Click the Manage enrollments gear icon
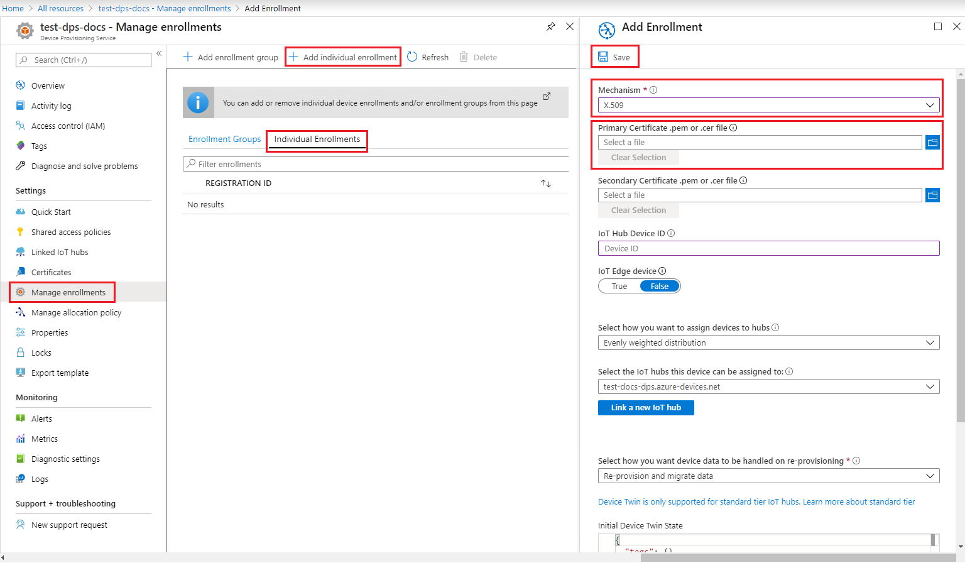Screen dimensions: 965x563 (x=20, y=292)
